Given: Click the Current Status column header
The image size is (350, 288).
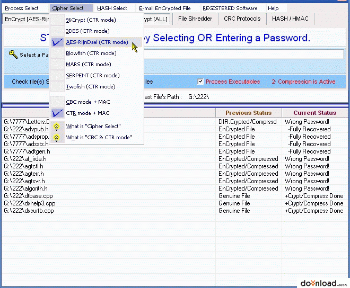Looking at the screenshot, I should point(314,113).
